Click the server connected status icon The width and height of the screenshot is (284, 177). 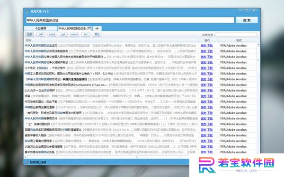pos(27,162)
